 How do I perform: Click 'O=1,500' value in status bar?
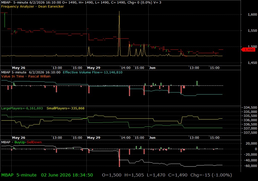pos(112,175)
